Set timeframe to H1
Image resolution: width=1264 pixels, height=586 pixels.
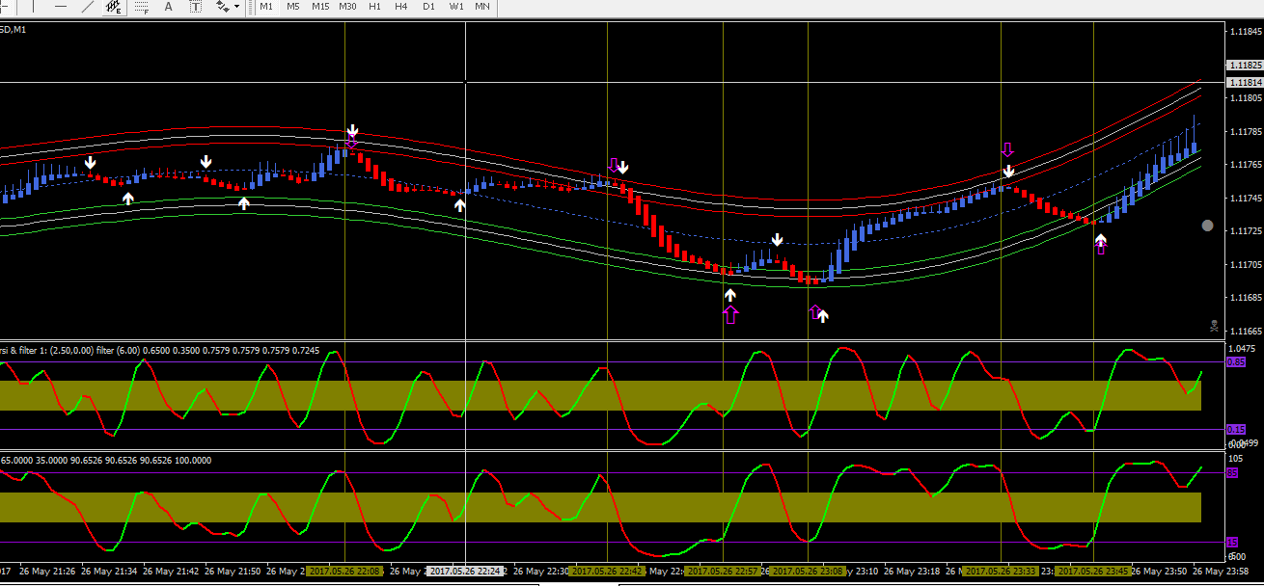tap(375, 7)
